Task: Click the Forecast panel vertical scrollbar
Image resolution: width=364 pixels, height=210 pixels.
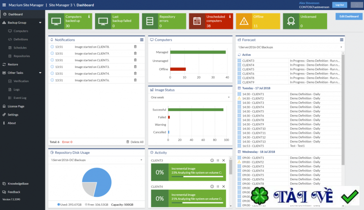Action: click(343, 109)
